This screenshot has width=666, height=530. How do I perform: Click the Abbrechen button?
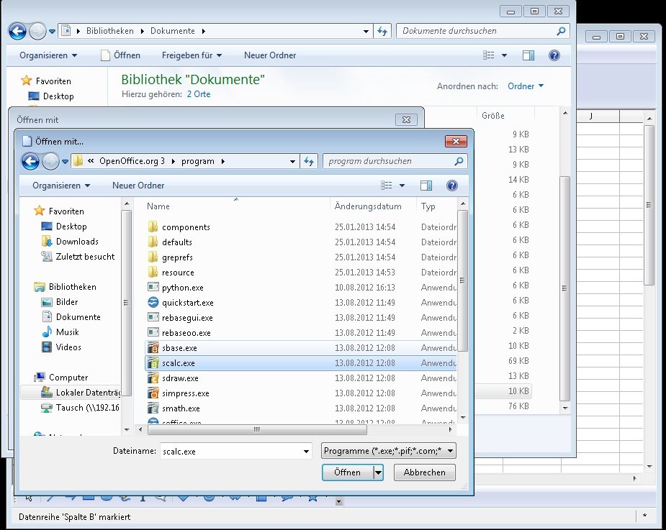(425, 472)
